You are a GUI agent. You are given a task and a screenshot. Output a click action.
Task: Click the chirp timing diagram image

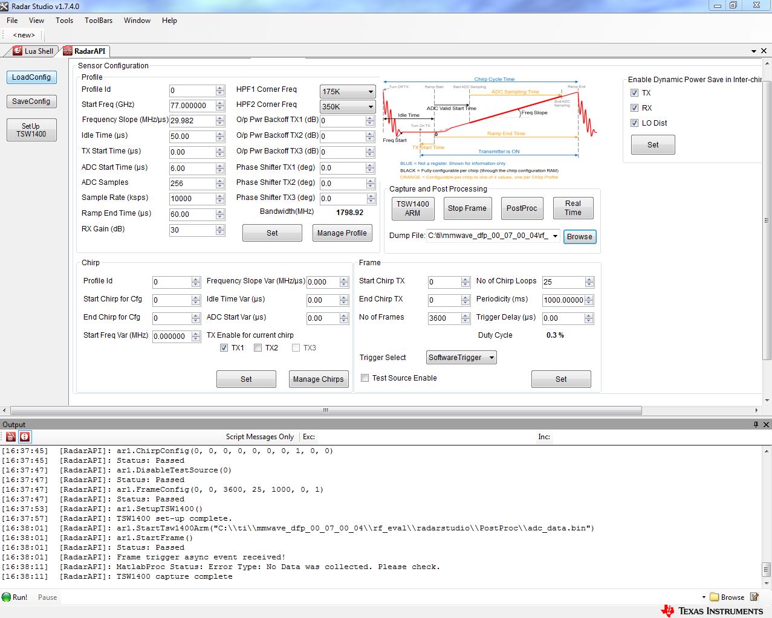point(490,129)
